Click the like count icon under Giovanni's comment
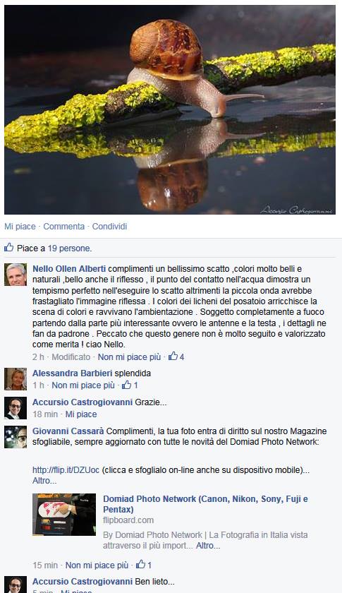This screenshot has height=593, width=342. pos(140,564)
